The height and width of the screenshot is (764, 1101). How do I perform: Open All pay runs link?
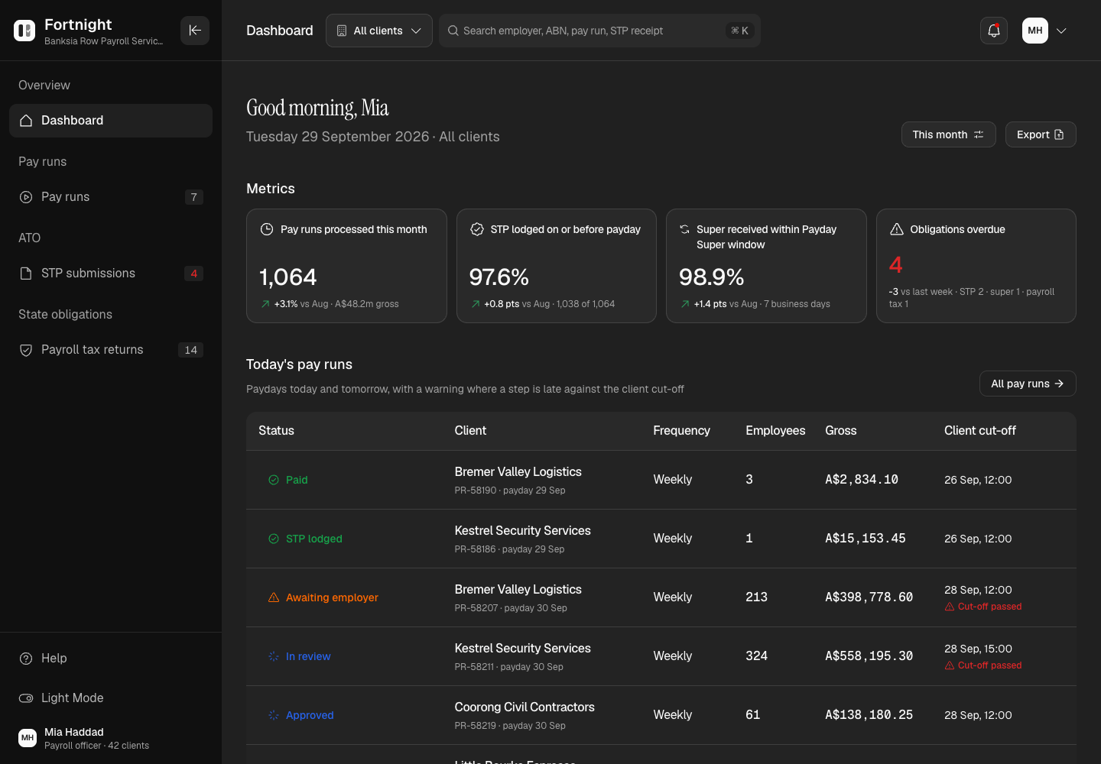tap(1028, 384)
